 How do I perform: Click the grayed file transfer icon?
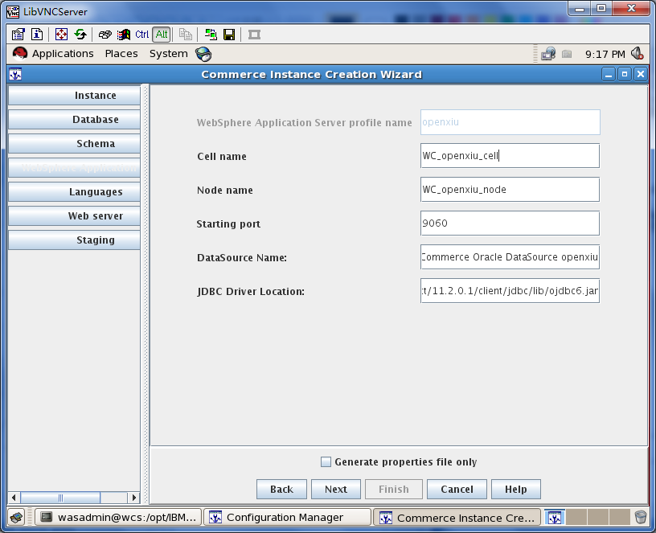(x=186, y=35)
